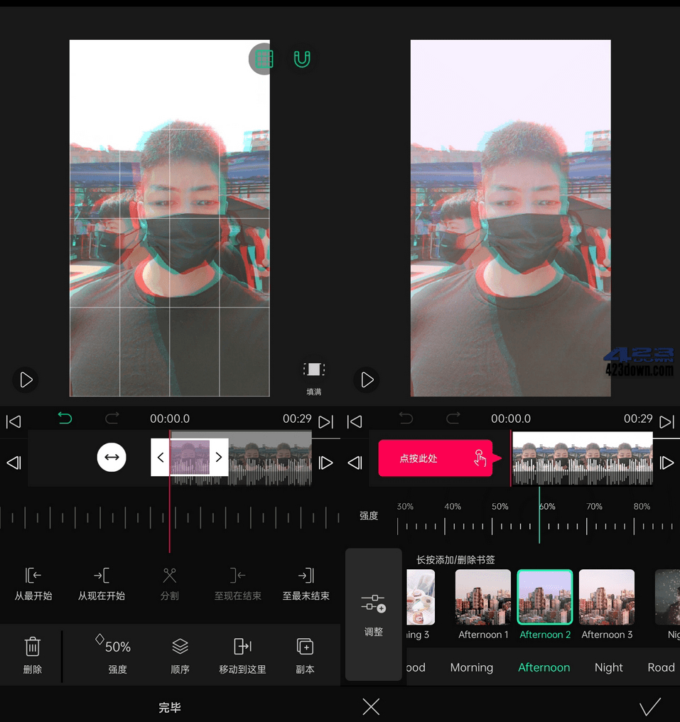
Task: Click the undo arrow above the timeline
Action: click(x=65, y=419)
